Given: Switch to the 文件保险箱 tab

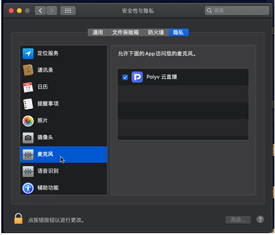Looking at the screenshot, I should click(x=126, y=33).
